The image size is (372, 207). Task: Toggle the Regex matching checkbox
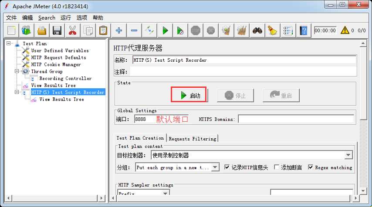click(310, 167)
